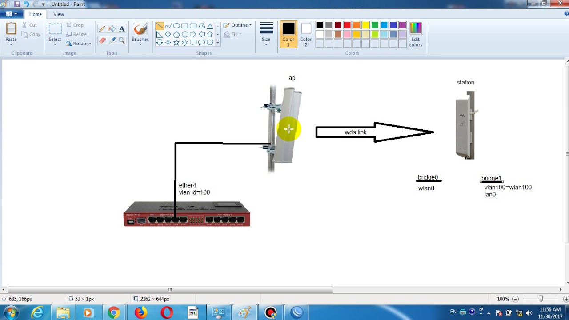
Task: Activate the Color 2 selector
Action: (306, 34)
